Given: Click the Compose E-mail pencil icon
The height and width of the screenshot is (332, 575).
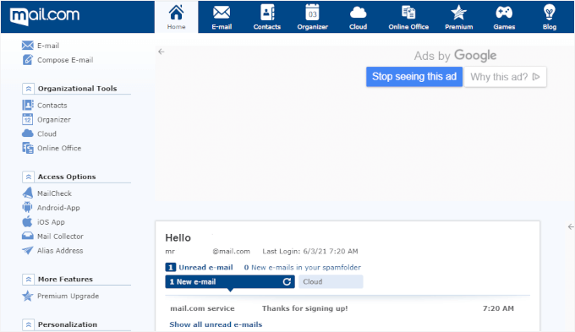Looking at the screenshot, I should (x=28, y=59).
